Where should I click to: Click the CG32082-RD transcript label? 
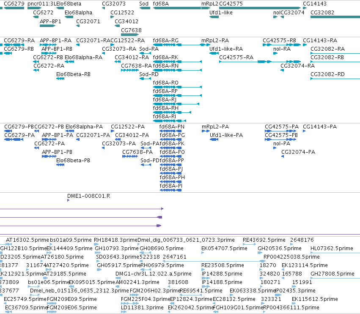coord(327,74)
